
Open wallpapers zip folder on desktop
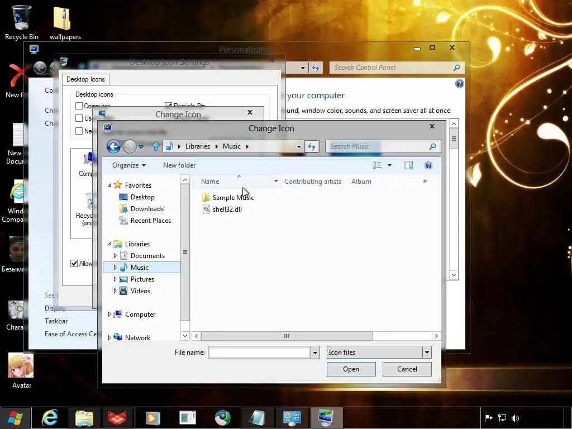[x=65, y=22]
